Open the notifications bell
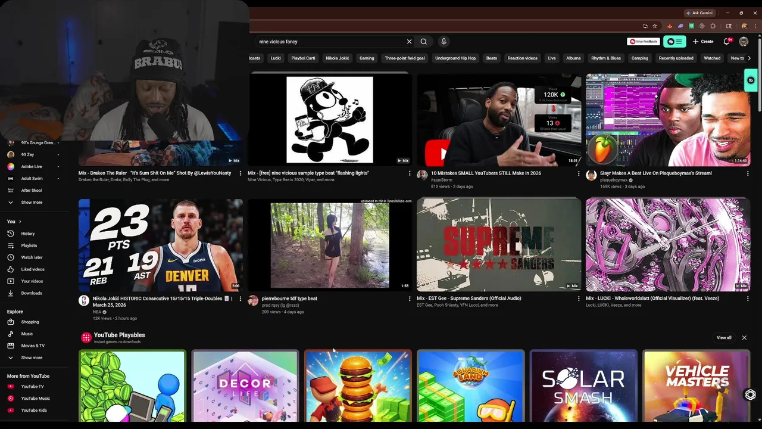This screenshot has width=762, height=429. tap(726, 42)
